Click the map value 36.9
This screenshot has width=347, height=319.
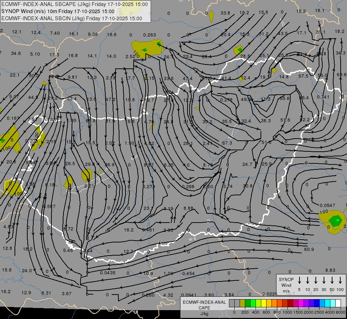coord(110,165)
